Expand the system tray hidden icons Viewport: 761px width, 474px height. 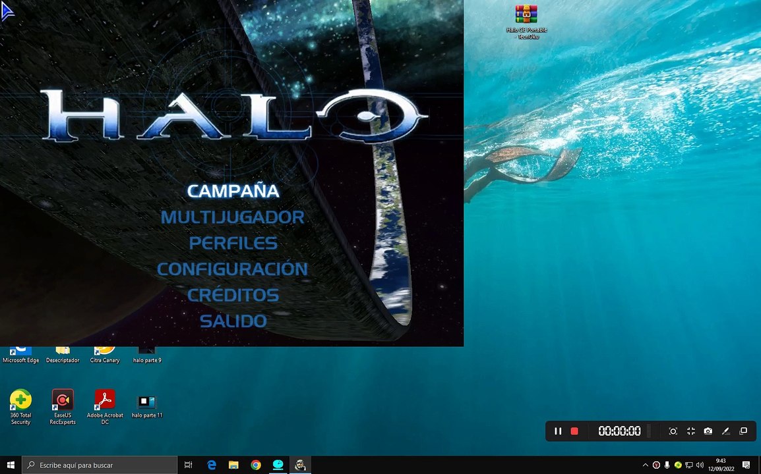(646, 465)
